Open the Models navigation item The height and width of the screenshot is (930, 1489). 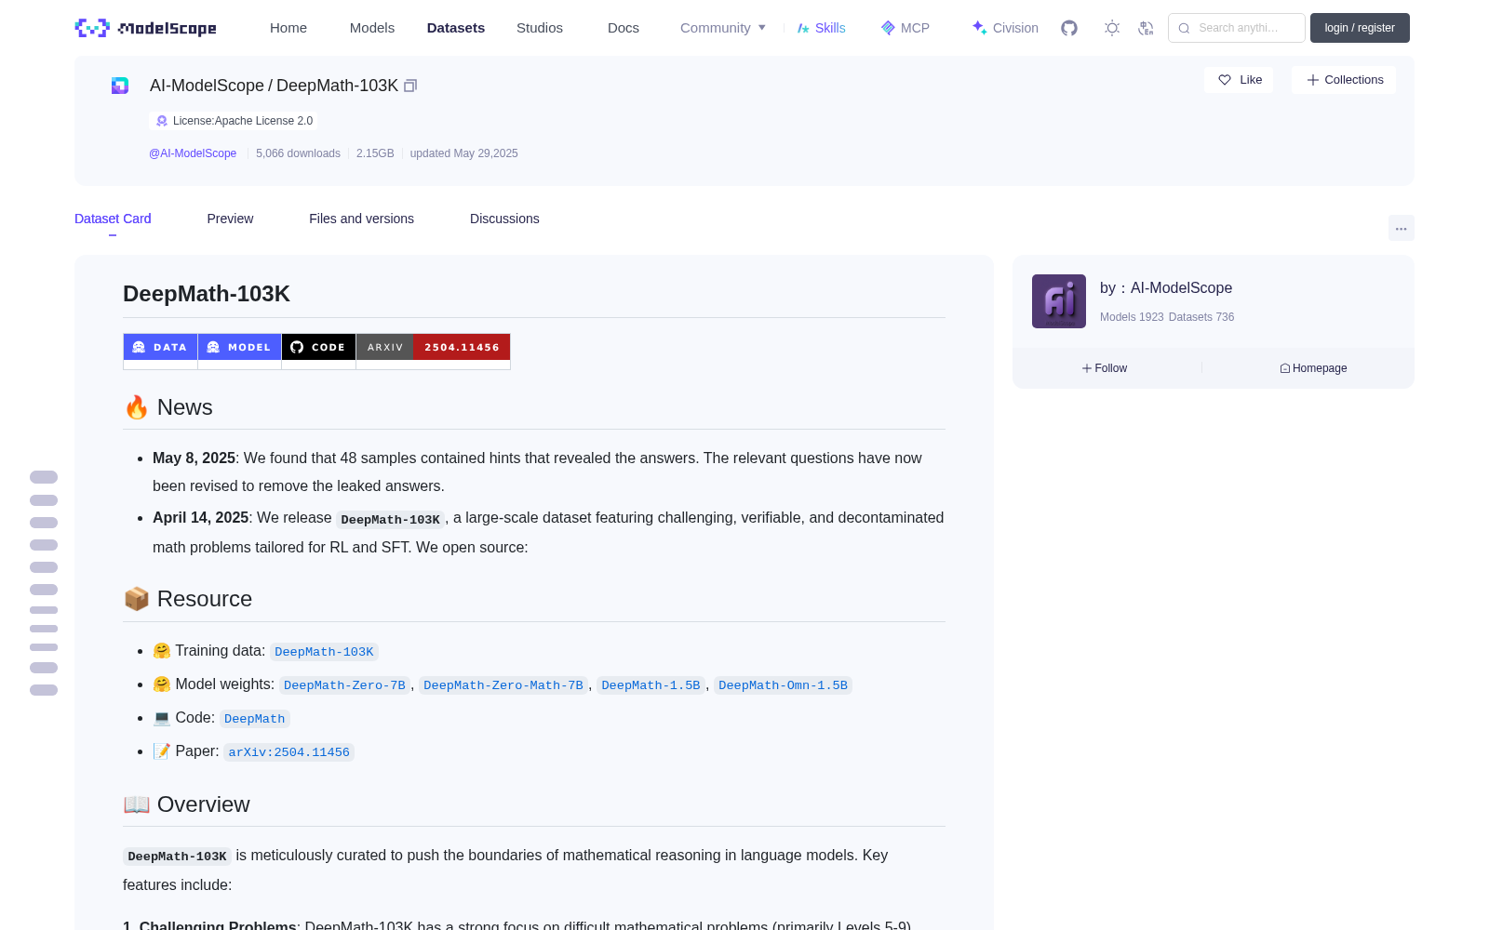(372, 28)
